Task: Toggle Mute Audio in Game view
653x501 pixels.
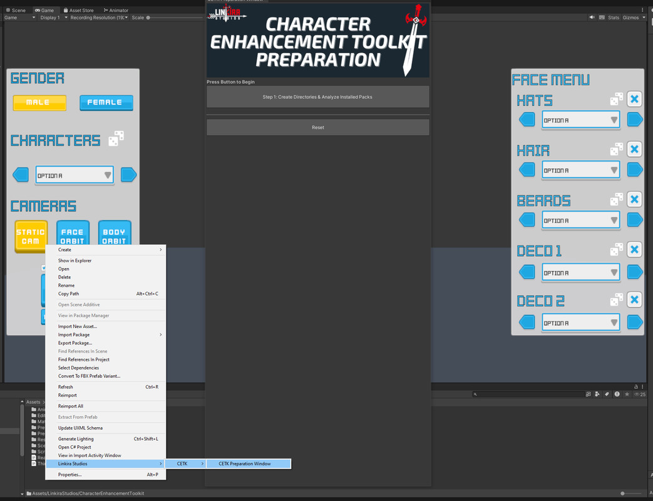Action: click(x=592, y=18)
